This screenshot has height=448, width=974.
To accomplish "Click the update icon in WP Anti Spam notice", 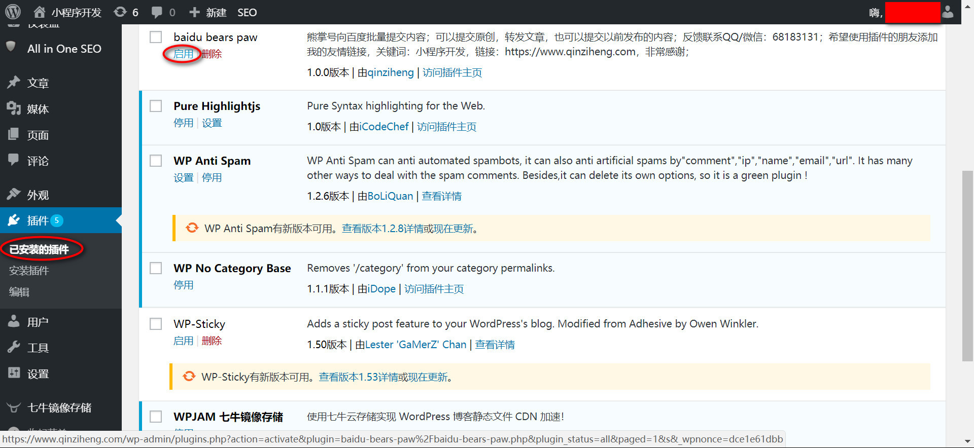I will 192,228.
